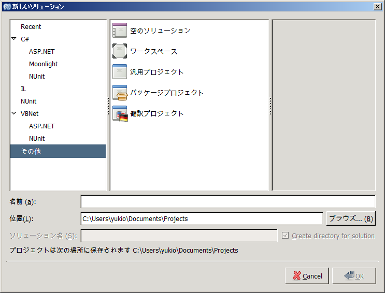Click the MonoDevelop icon in title bar
This screenshot has width=385, height=293.
[7, 7]
